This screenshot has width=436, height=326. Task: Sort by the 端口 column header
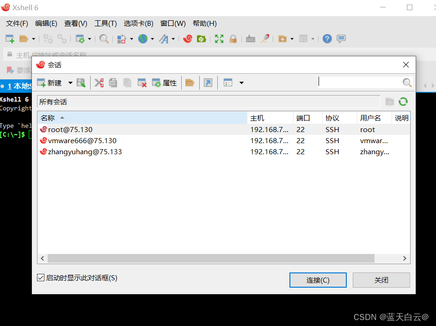pyautogui.click(x=308, y=118)
